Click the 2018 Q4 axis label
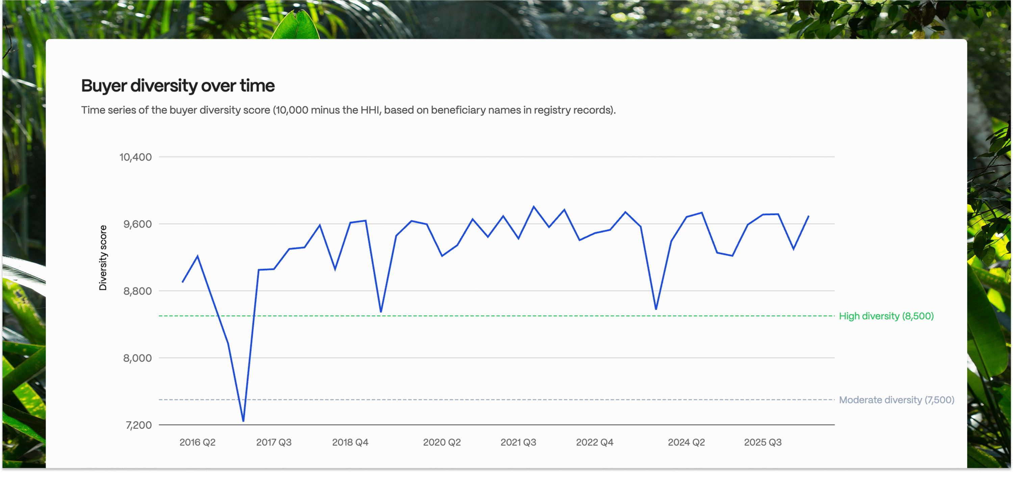 [x=350, y=442]
